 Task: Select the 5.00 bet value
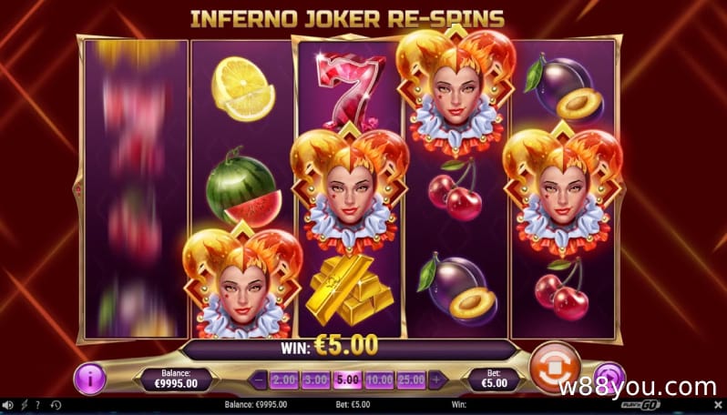tap(348, 380)
